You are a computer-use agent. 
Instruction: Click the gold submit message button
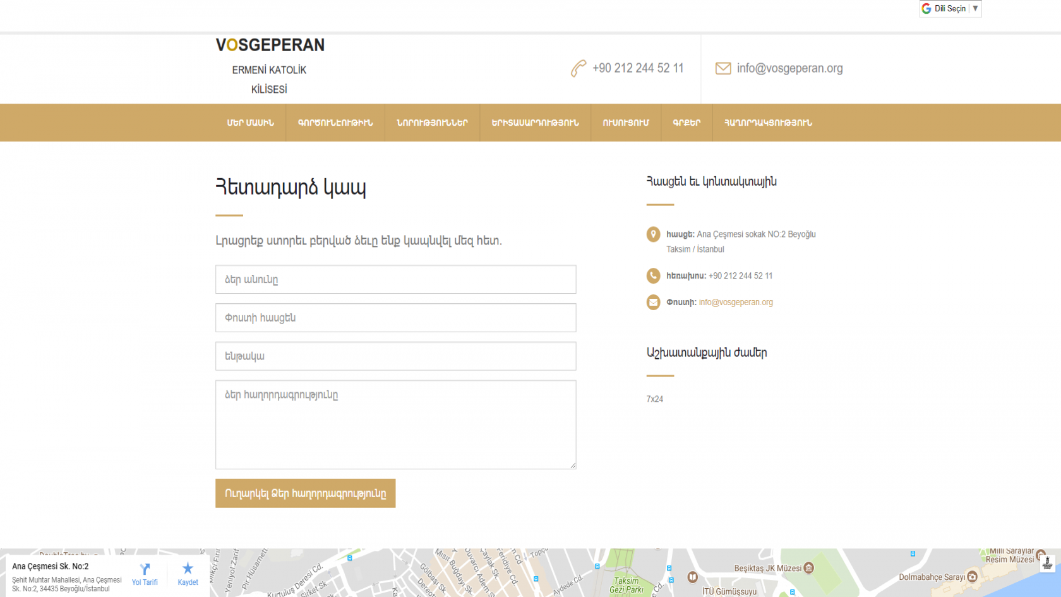click(x=305, y=493)
